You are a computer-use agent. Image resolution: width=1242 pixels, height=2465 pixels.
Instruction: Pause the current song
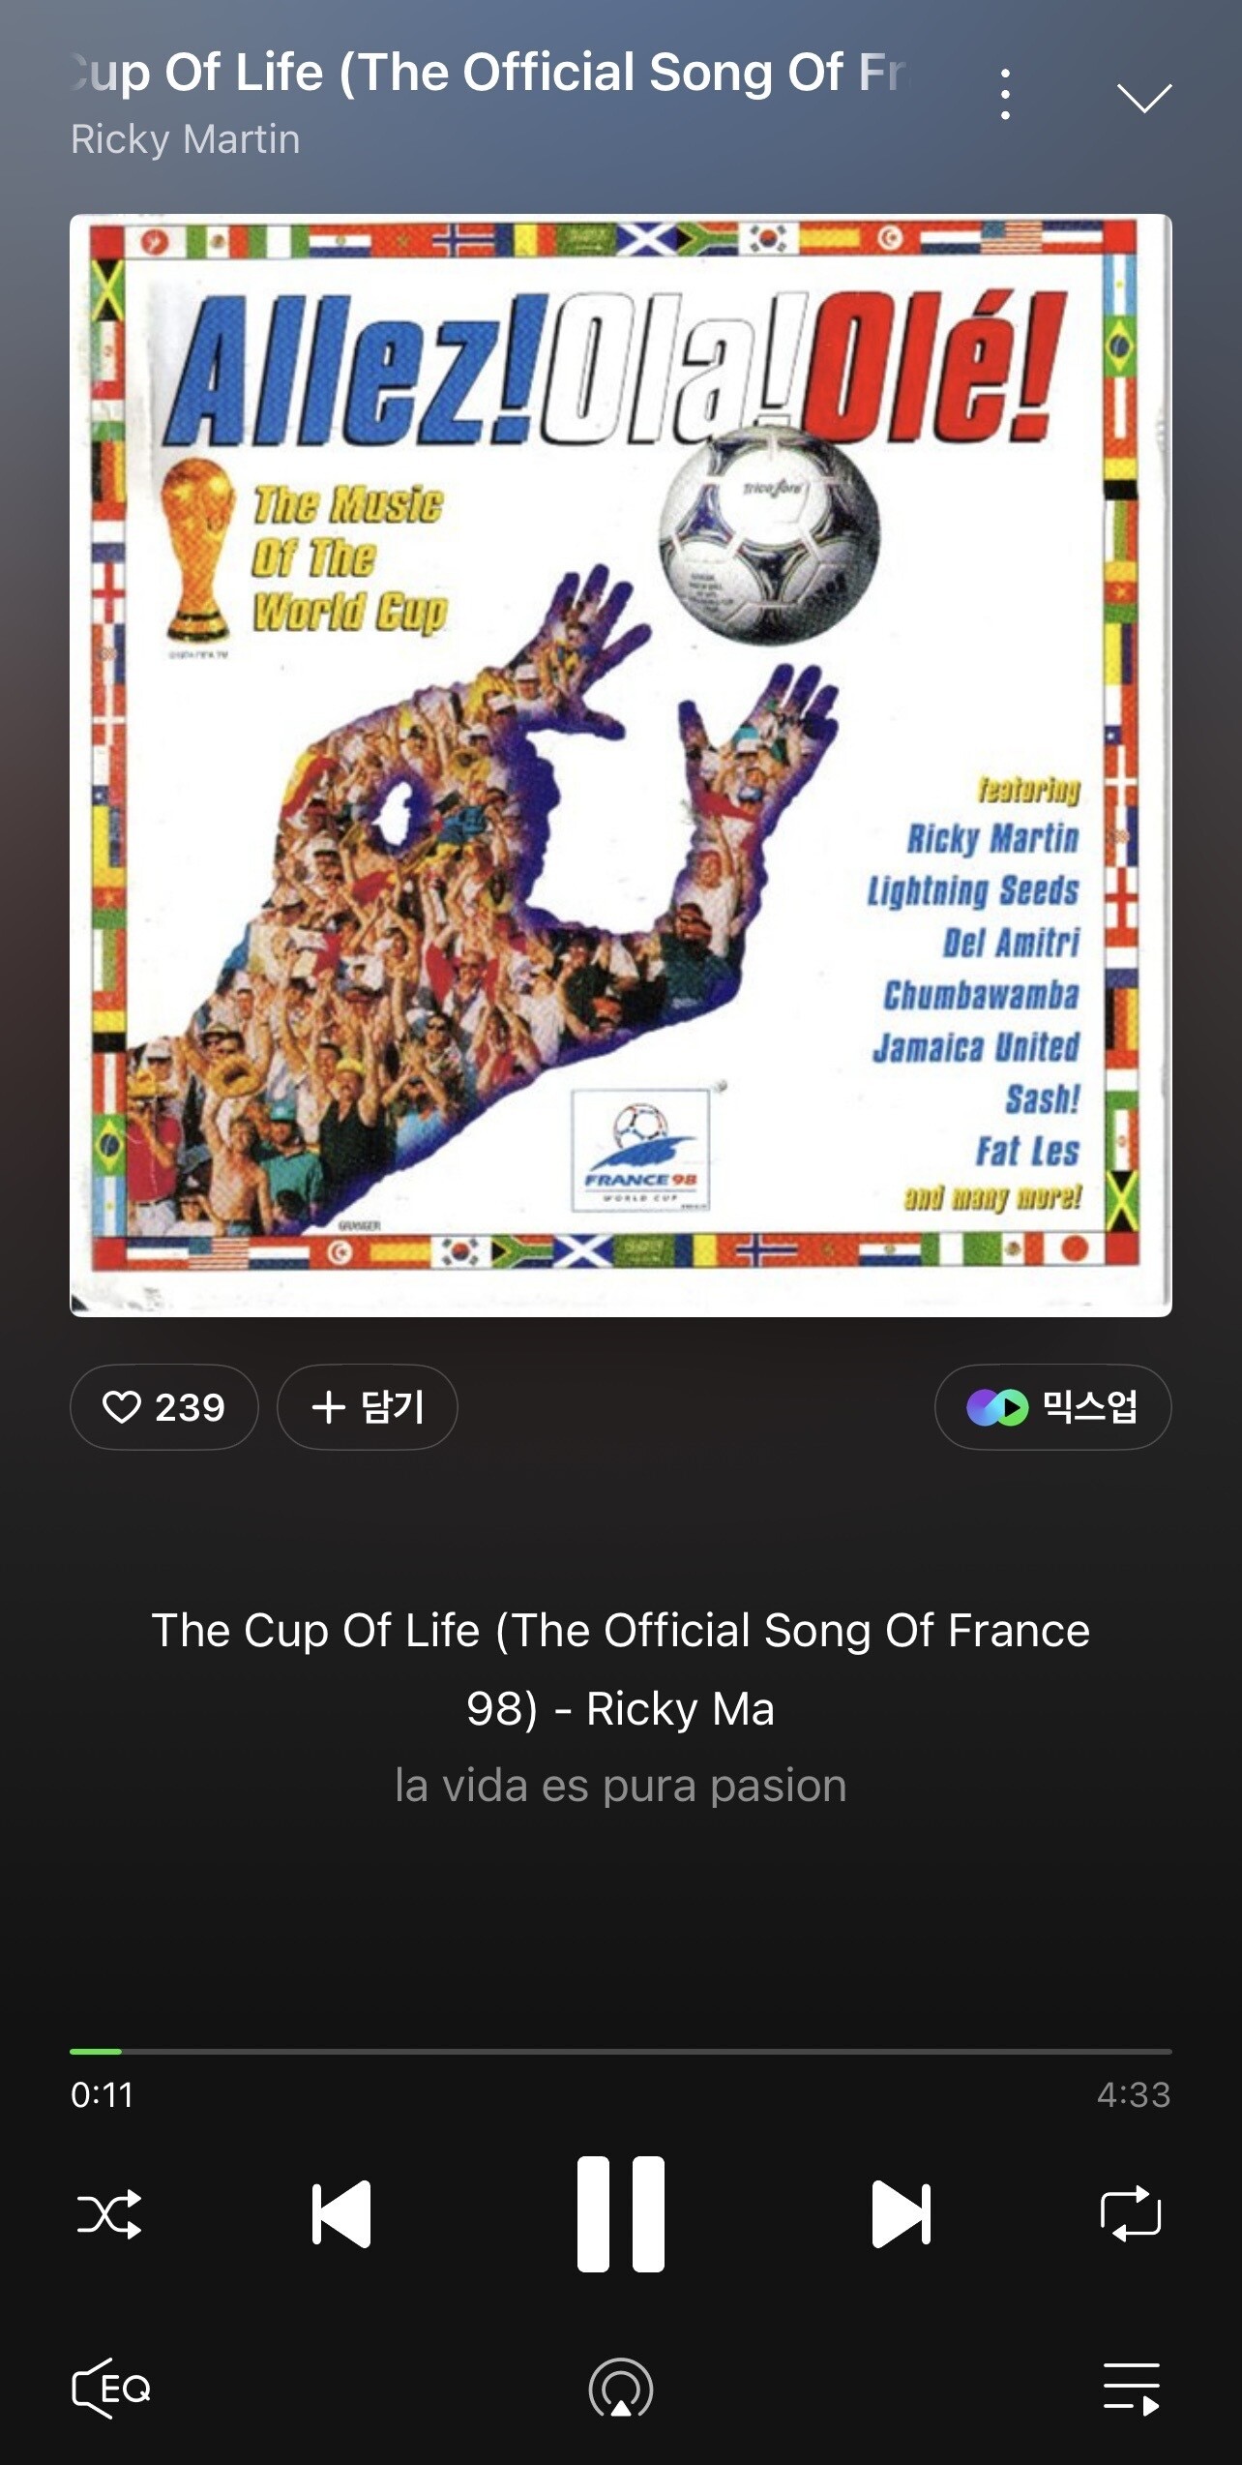620,2213
